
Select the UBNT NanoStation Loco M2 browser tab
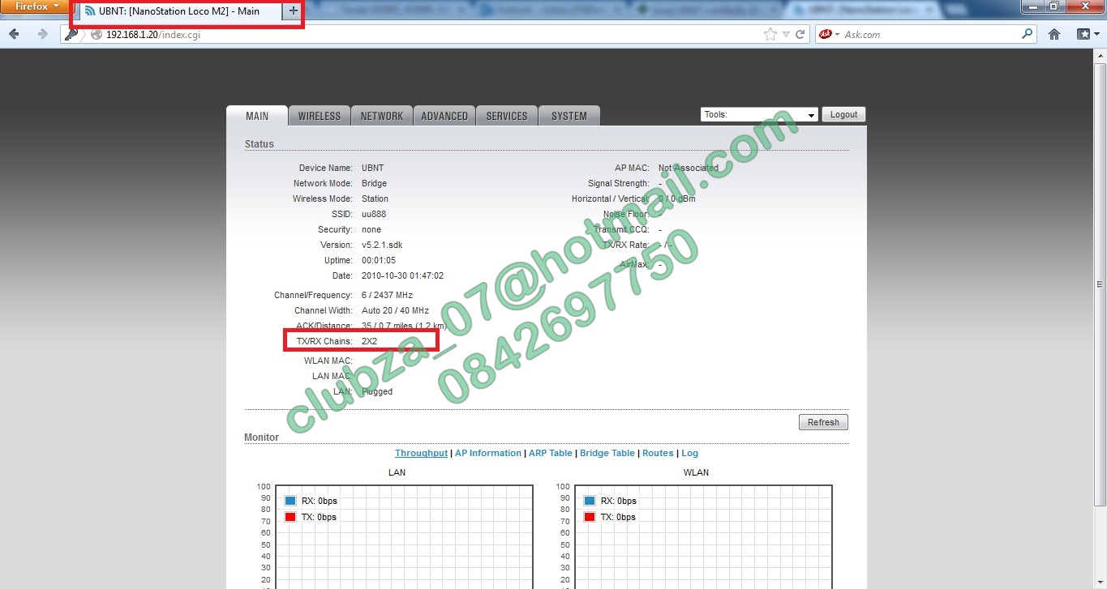(x=180, y=11)
